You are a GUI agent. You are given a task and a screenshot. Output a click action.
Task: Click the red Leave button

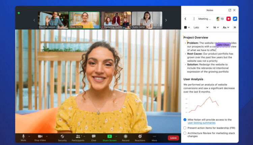point(173,138)
